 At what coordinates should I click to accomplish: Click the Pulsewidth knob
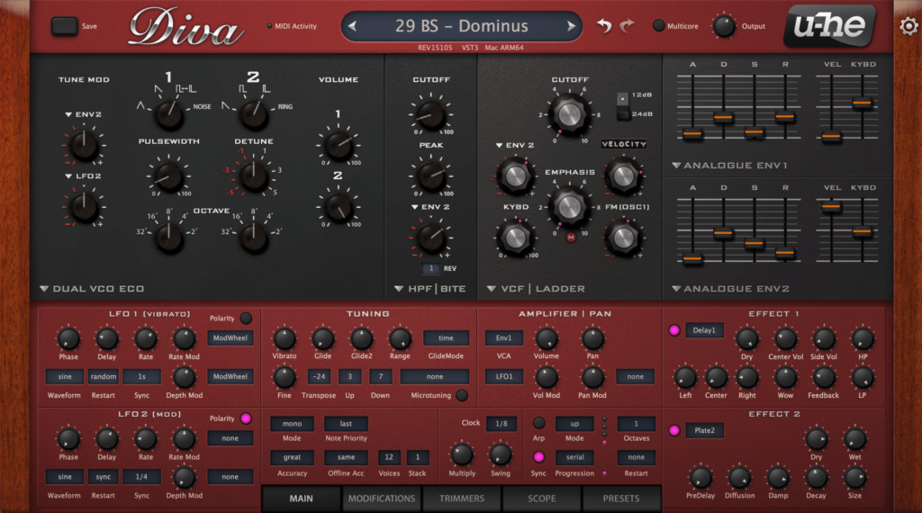tap(168, 175)
